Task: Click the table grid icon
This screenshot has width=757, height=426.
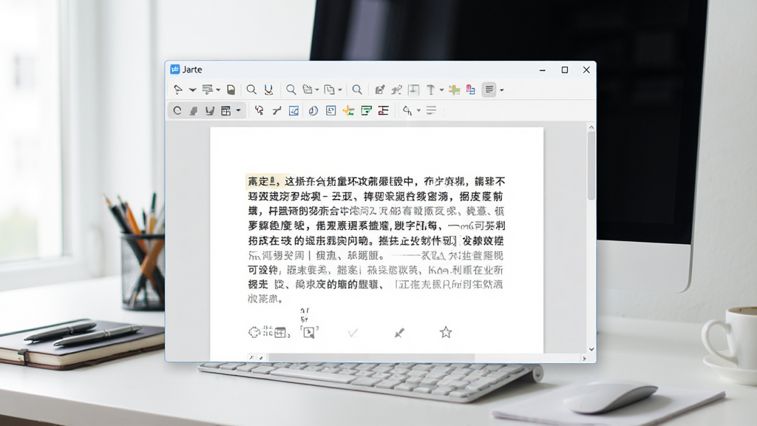Action: pyautogui.click(x=226, y=111)
